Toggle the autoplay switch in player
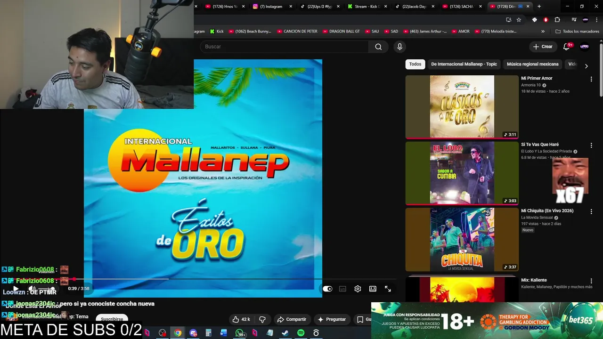603x339 pixels. [327, 289]
